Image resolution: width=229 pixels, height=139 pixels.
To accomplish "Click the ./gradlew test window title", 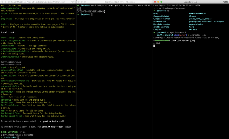I will point(191,2).
